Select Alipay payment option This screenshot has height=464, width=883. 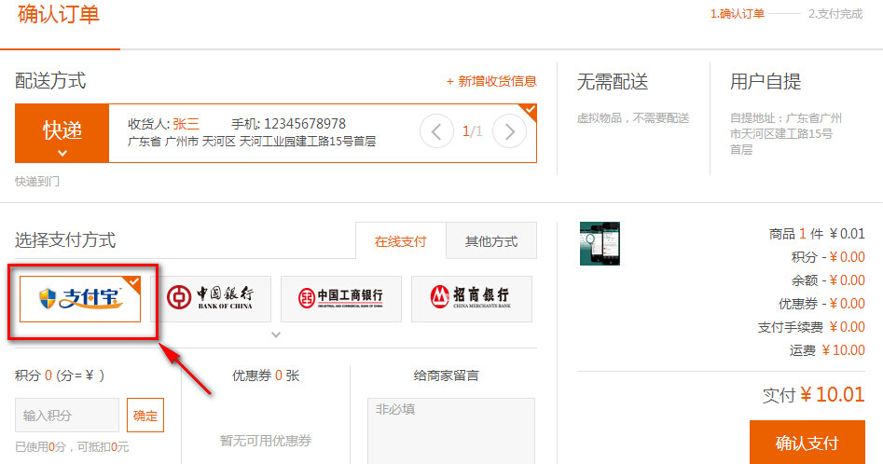coord(80,299)
